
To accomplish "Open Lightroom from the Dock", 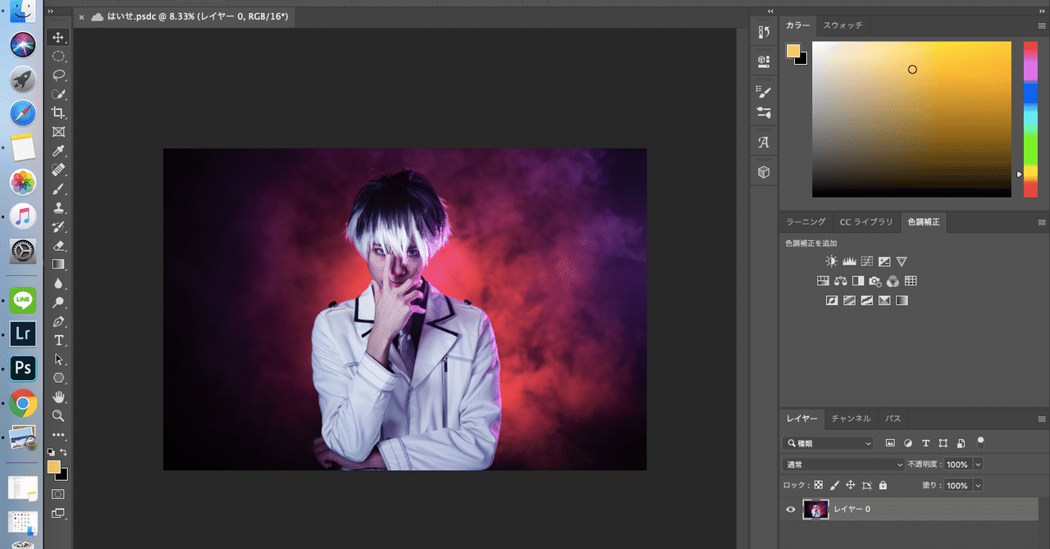I will click(x=23, y=333).
